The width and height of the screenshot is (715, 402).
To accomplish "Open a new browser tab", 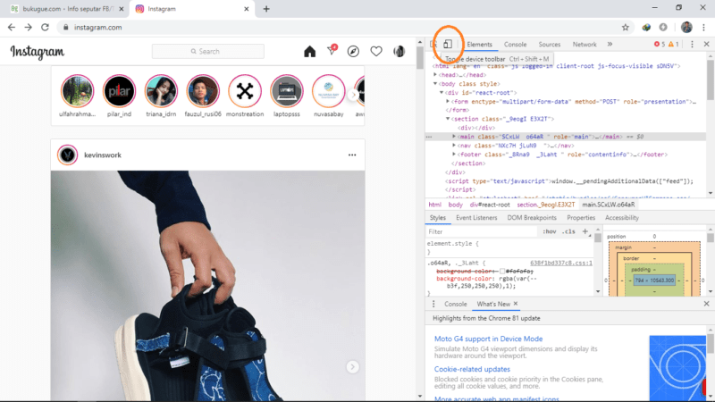I will point(266,9).
